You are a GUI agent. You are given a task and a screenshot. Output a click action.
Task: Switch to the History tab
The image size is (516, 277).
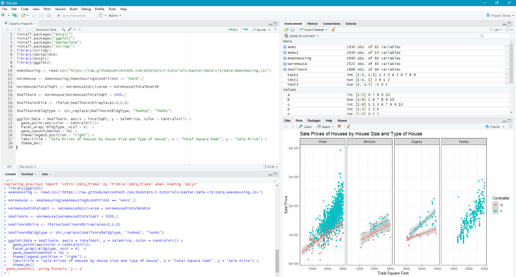tap(312, 24)
